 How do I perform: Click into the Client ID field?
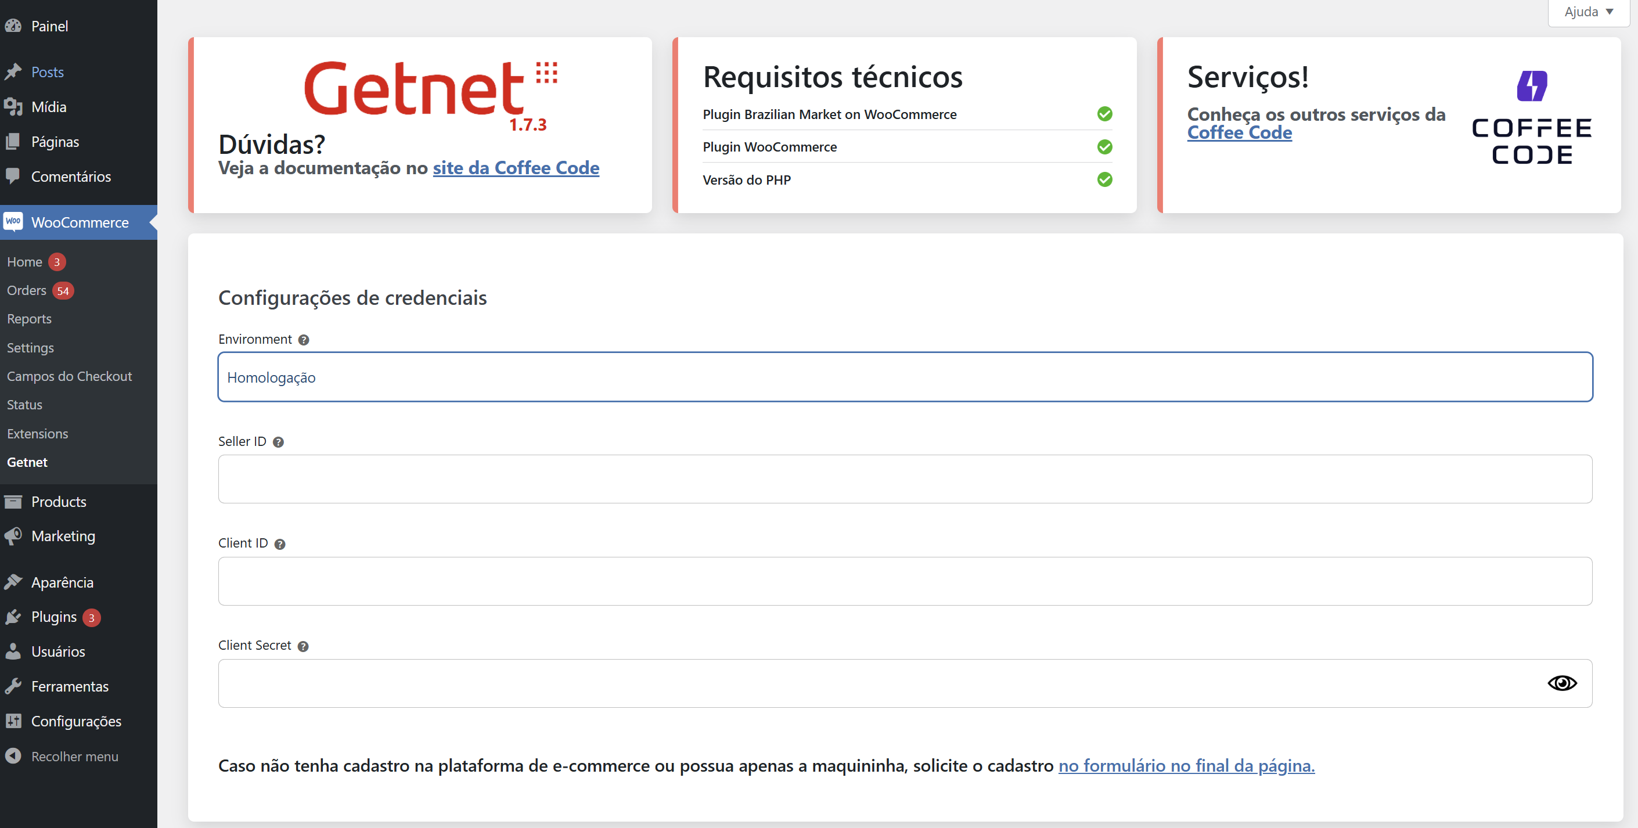tap(905, 581)
